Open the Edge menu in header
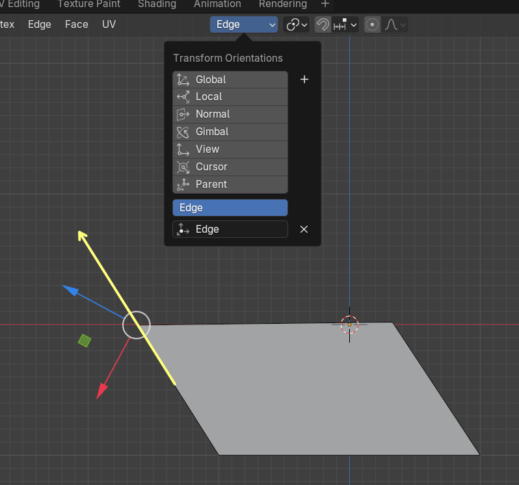This screenshot has width=519, height=485. [40, 25]
